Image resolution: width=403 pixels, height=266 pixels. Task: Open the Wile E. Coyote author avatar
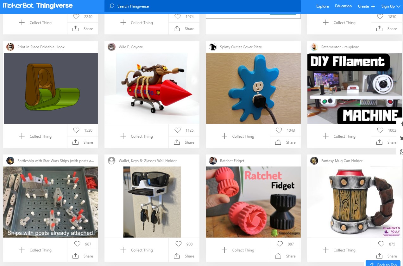coord(111,47)
